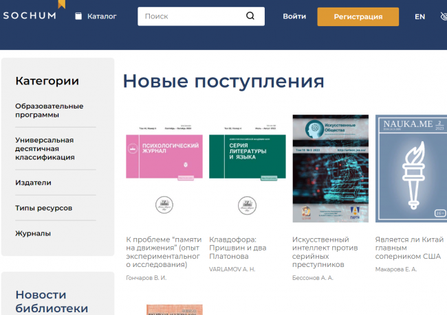Open the NAUKA.ME torch cover
Screen dimensions: 447x315
pyautogui.click(x=411, y=168)
